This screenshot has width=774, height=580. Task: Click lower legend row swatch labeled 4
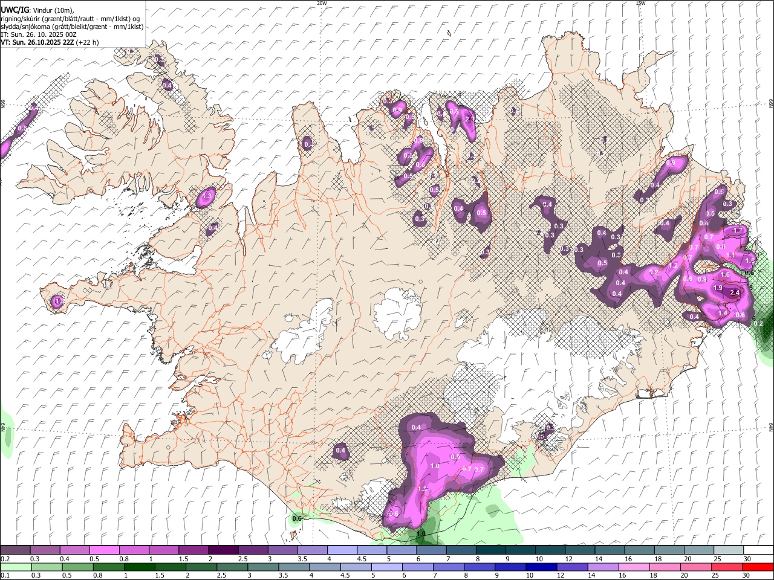click(x=325, y=567)
